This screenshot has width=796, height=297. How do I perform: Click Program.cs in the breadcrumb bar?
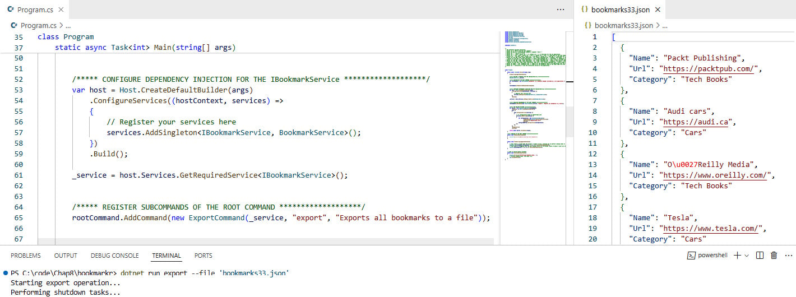click(38, 25)
